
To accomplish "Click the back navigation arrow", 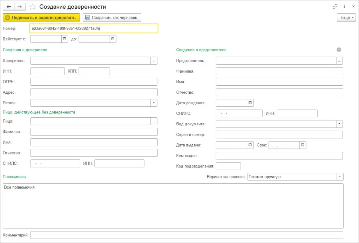I will click(9, 7).
